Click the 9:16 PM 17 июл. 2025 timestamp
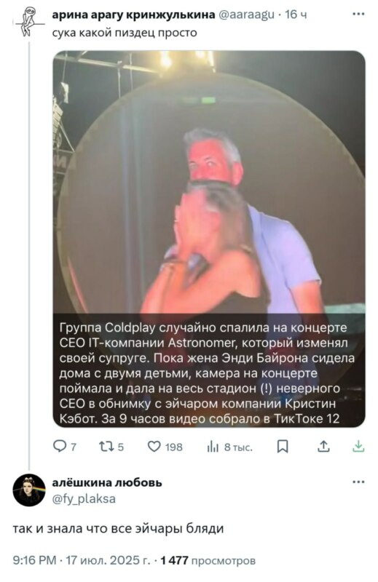The height and width of the screenshot is (582, 378). point(82,560)
